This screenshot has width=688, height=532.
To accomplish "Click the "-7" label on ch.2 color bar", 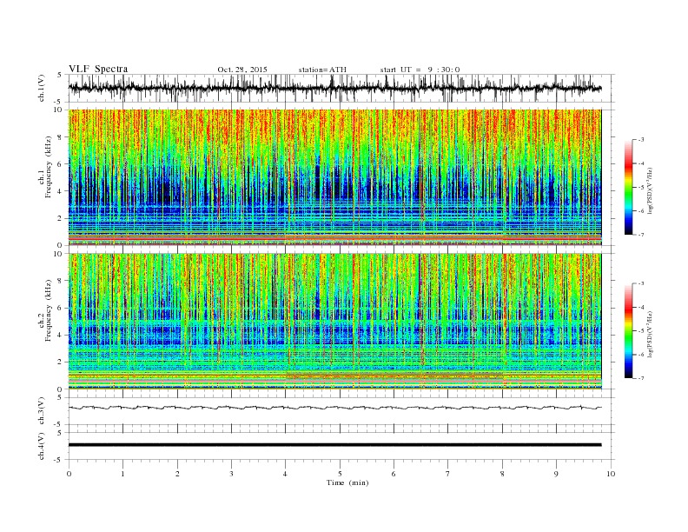I will (x=641, y=378).
